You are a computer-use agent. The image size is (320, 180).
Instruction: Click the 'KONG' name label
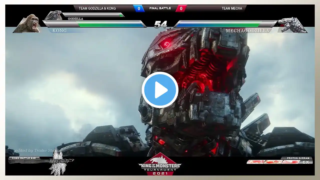pyautogui.click(x=59, y=30)
